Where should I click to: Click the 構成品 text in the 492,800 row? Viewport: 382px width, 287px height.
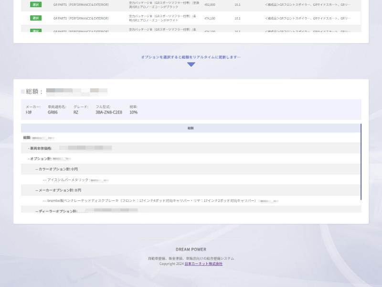click(x=308, y=5)
